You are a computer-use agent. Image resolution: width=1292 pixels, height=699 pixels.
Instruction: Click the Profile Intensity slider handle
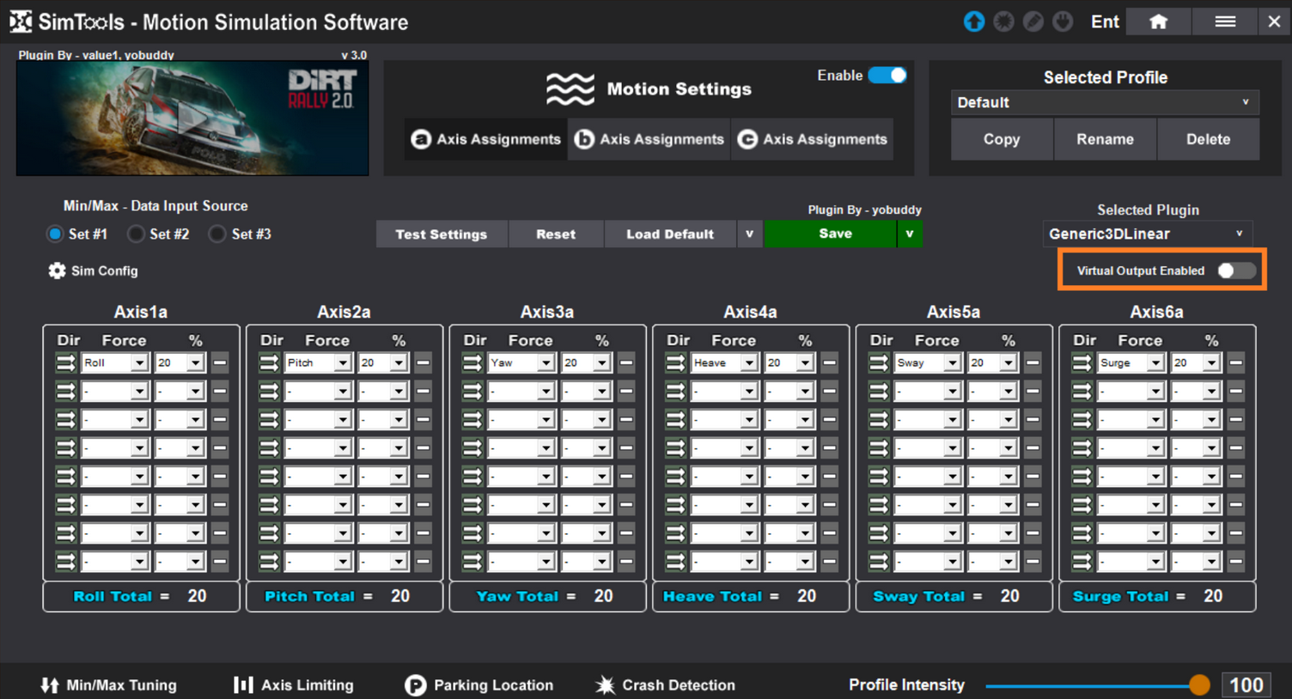coord(1199,684)
